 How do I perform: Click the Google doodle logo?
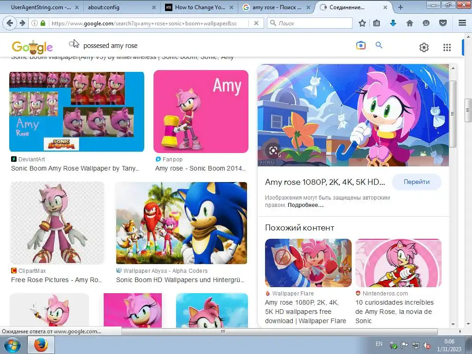point(32,47)
